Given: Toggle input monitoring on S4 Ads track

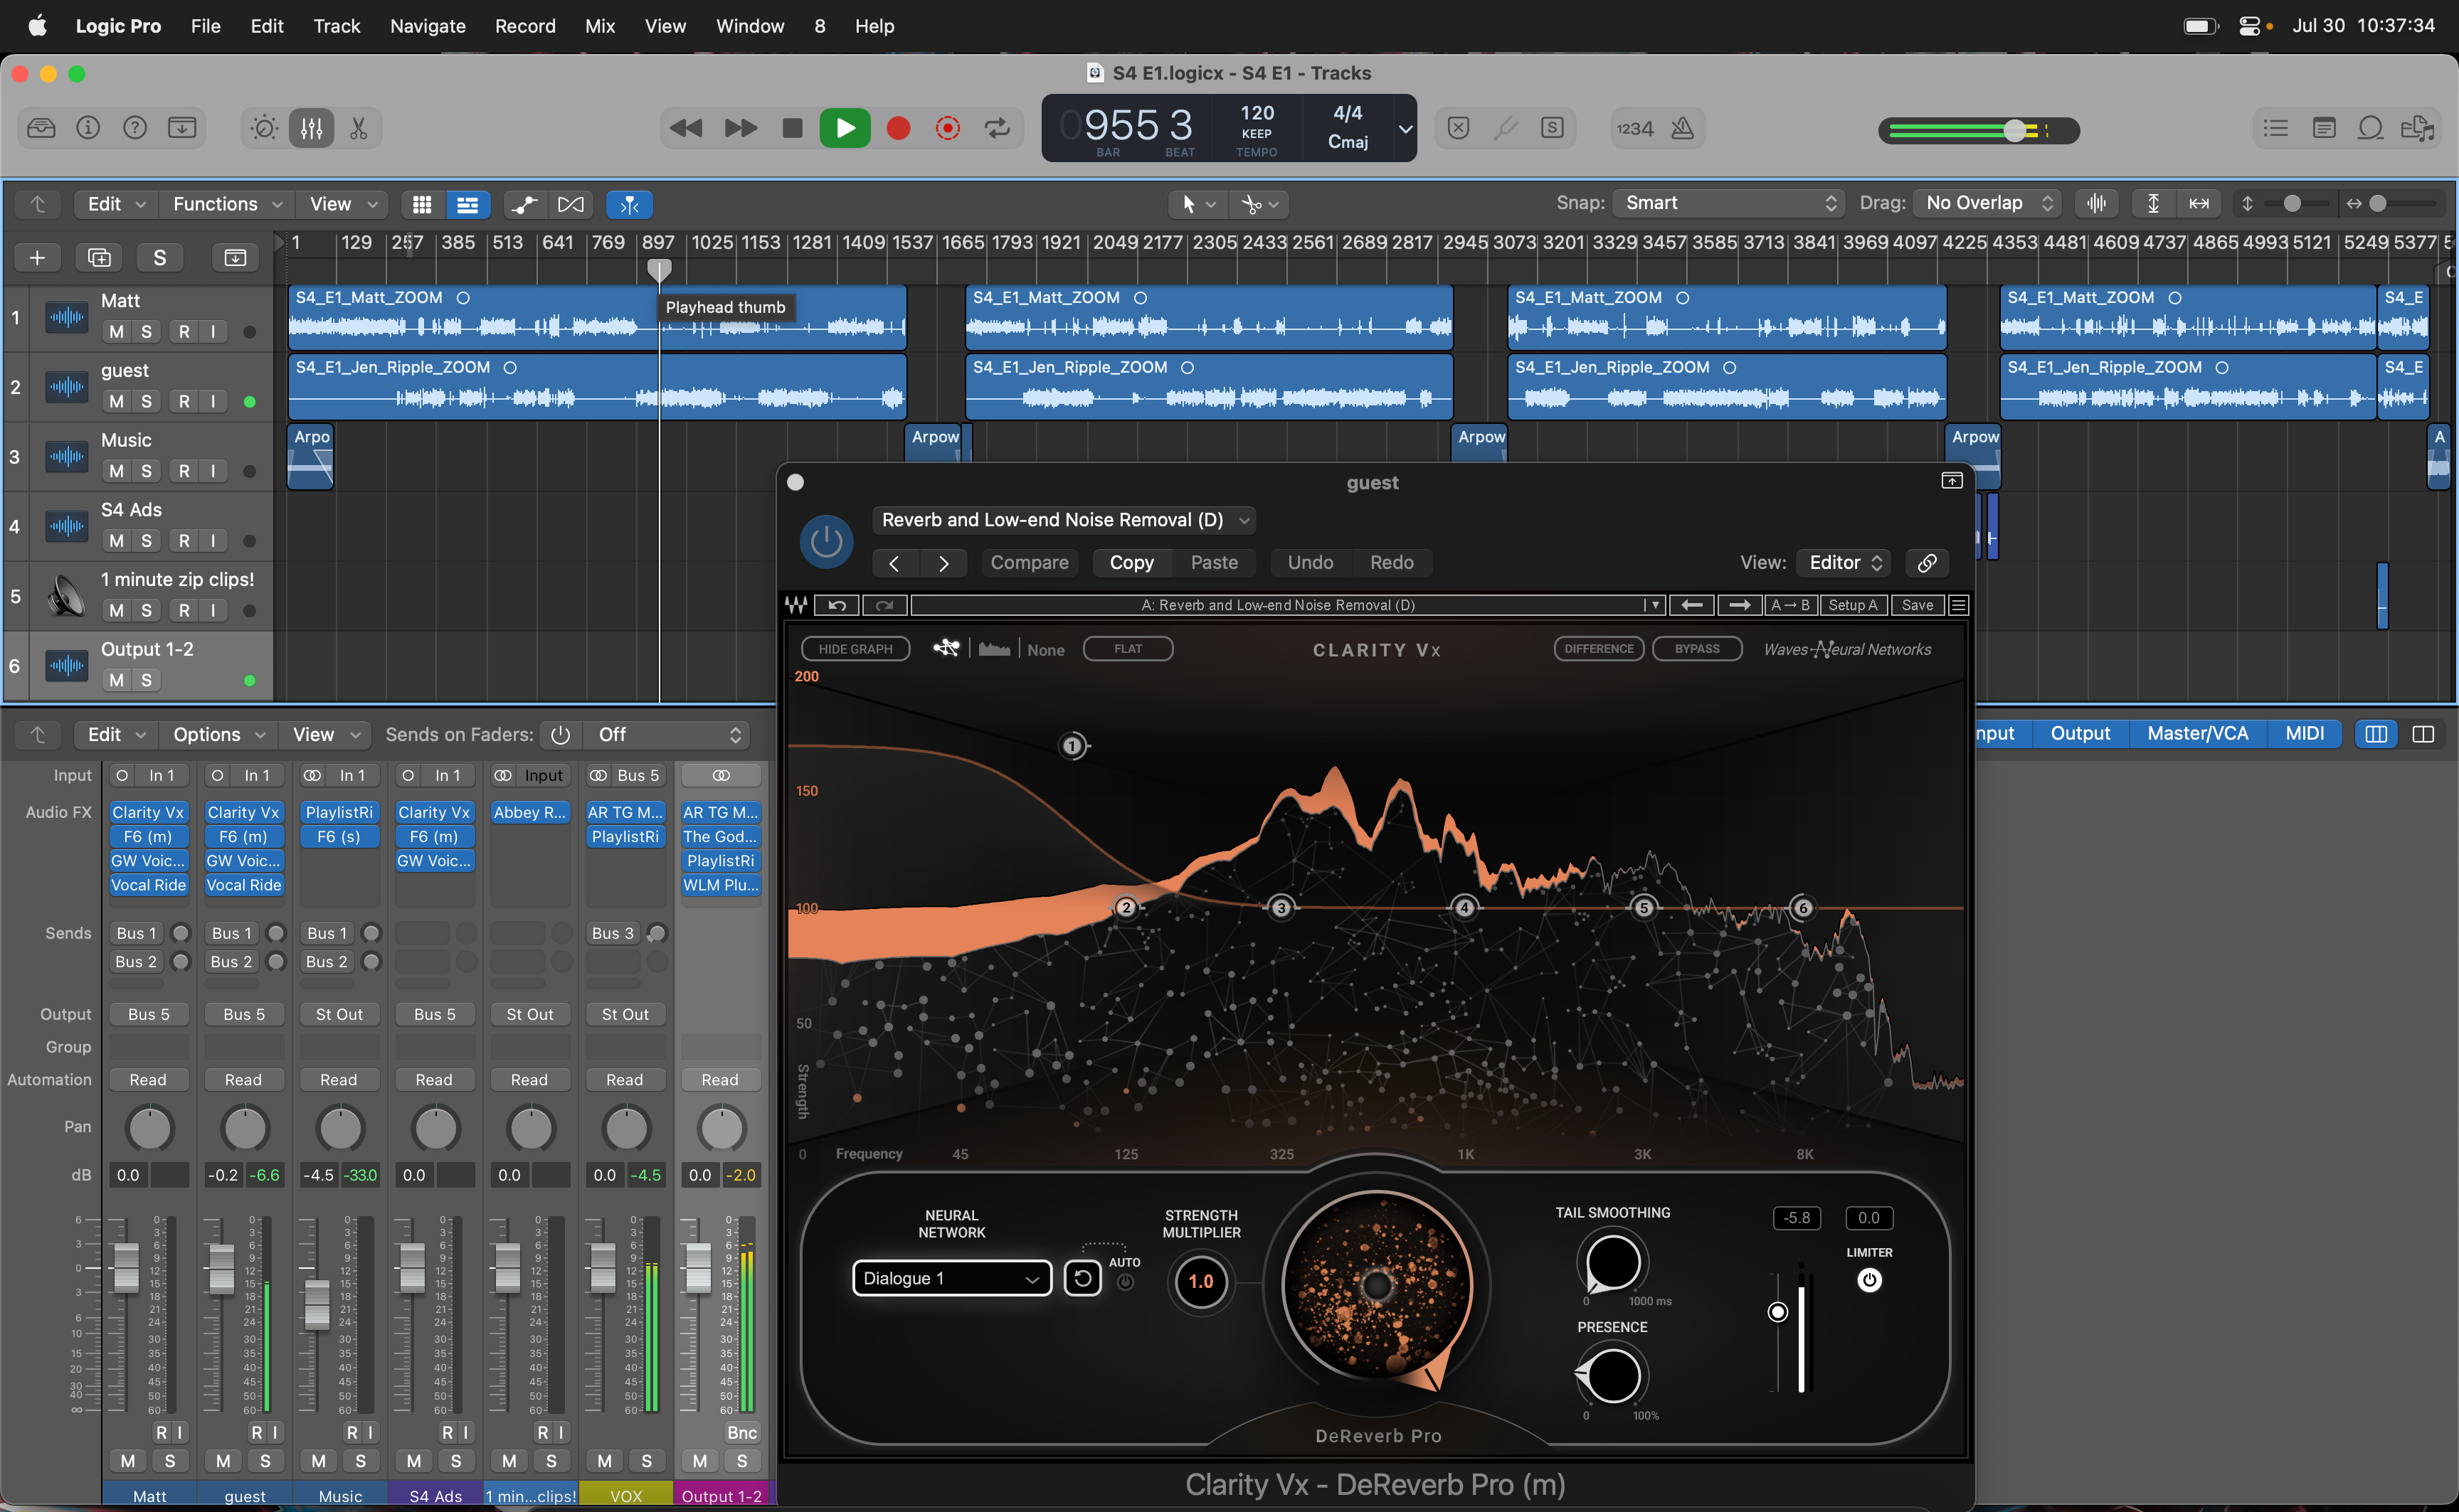Looking at the screenshot, I should click(x=212, y=541).
